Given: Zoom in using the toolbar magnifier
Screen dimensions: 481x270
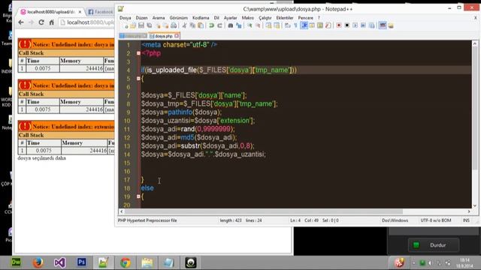Looking at the screenshot, I should point(250,25).
